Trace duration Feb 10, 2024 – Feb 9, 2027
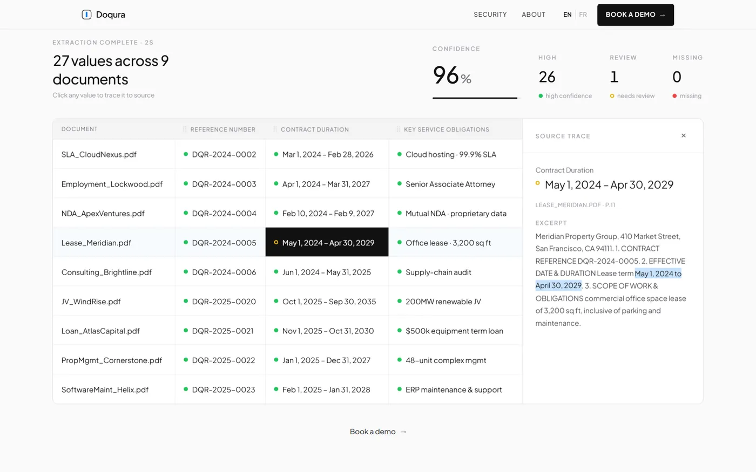Screen dimensions: 756x472 pos(327,214)
